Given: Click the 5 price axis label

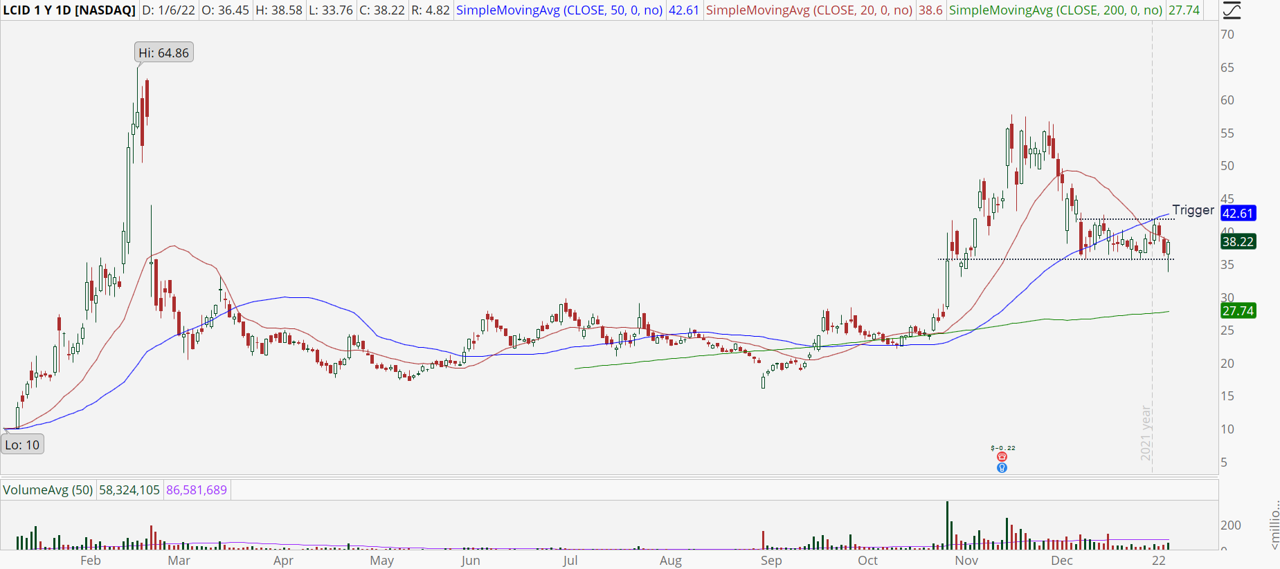Looking at the screenshot, I should [x=1224, y=462].
